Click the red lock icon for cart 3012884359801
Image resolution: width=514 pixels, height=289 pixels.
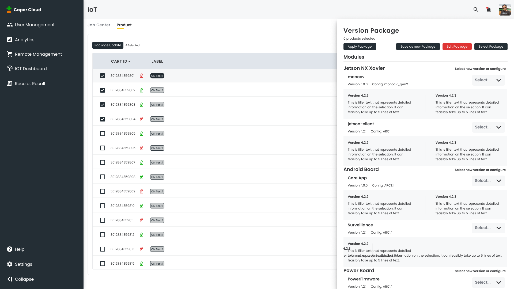tap(142, 76)
